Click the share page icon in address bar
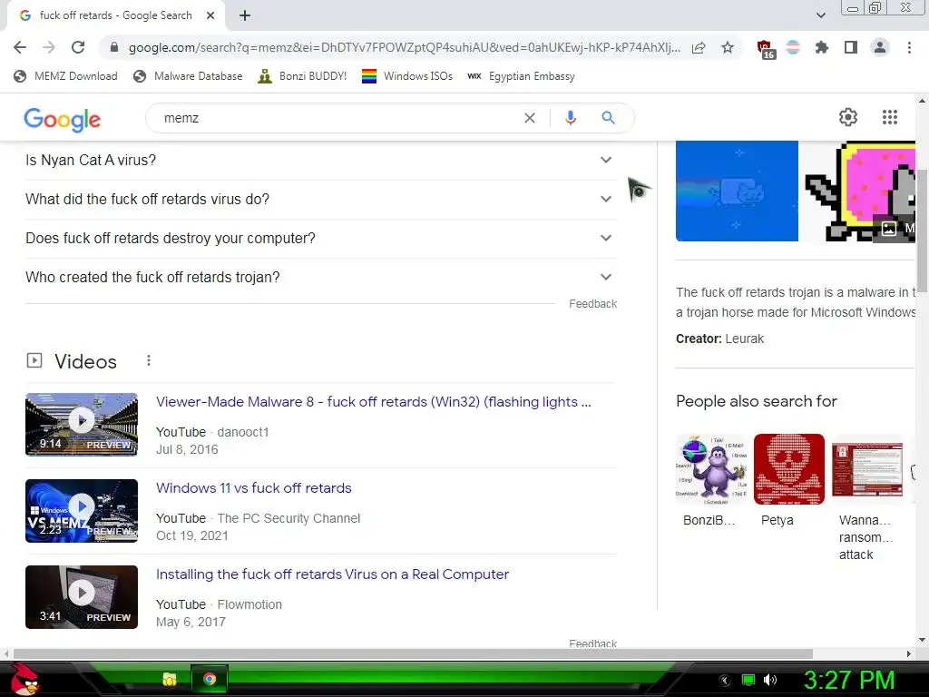929x697 pixels. point(699,48)
